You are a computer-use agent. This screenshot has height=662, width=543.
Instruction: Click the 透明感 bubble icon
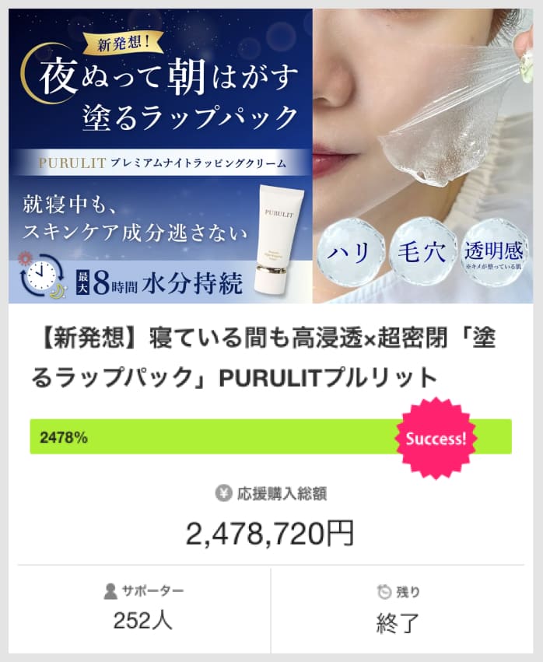pyautogui.click(x=493, y=252)
